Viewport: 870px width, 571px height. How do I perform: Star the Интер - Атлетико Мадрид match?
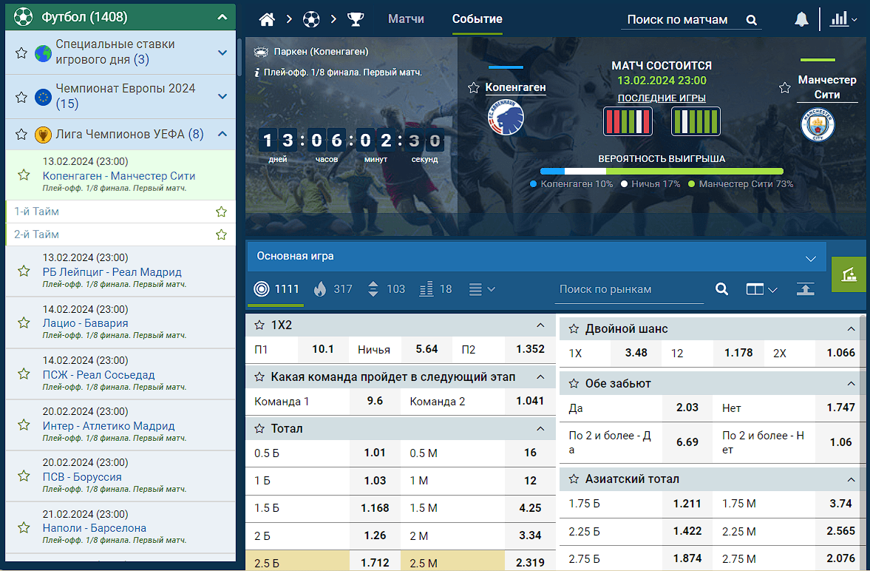[24, 425]
